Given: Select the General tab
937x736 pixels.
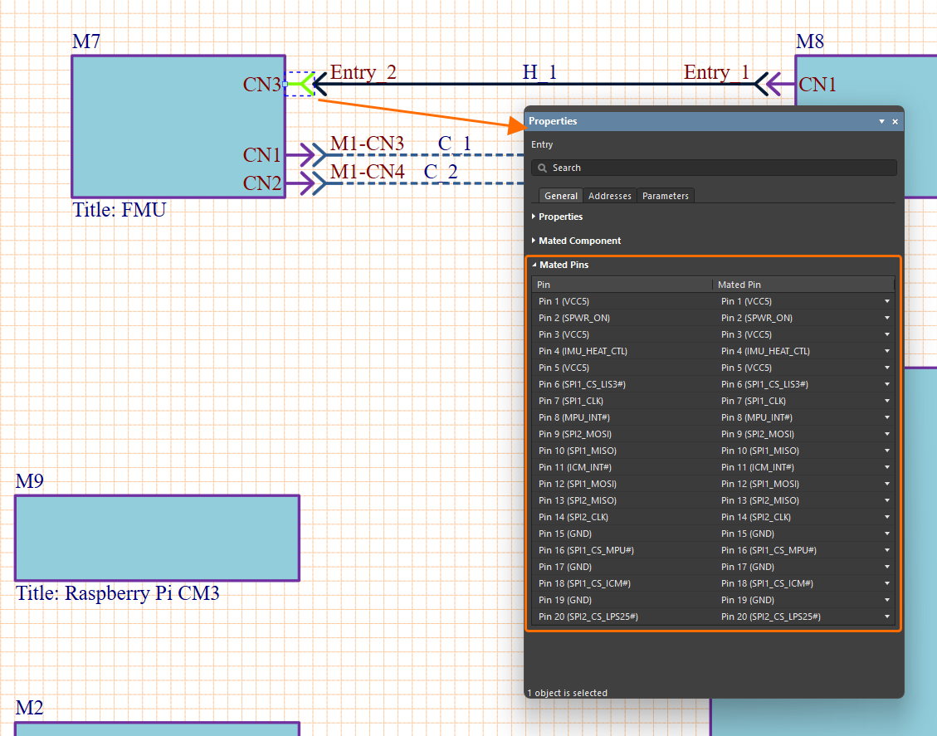Looking at the screenshot, I should pos(561,196).
